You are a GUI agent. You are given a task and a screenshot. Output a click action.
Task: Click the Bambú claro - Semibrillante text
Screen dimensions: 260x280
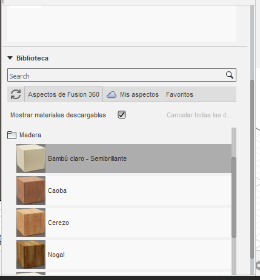click(x=87, y=158)
